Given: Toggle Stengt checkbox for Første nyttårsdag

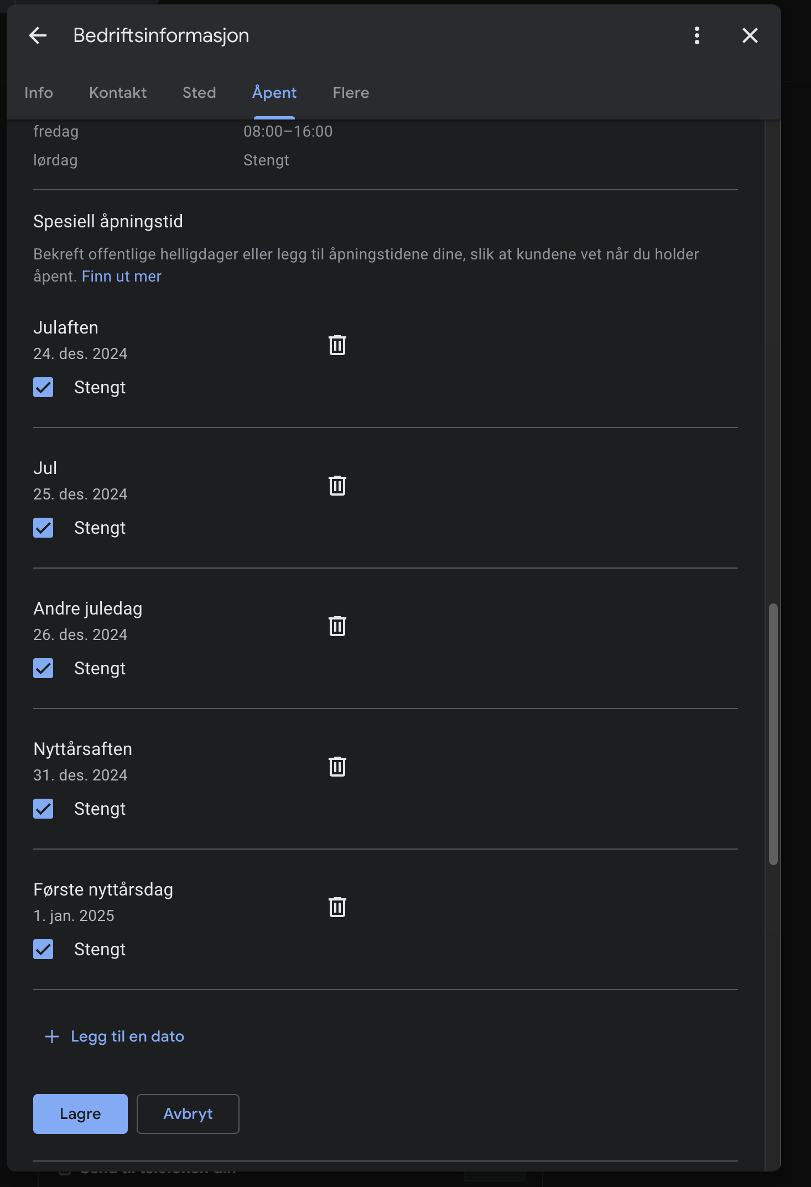Looking at the screenshot, I should tap(43, 949).
